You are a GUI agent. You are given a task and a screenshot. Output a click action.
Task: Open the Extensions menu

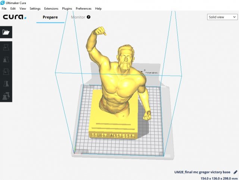51,9
